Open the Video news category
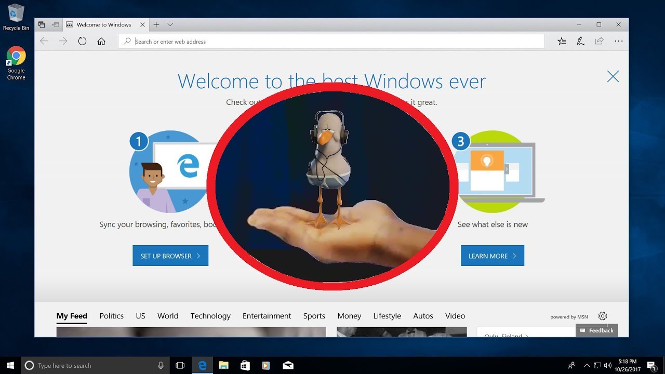The image size is (665, 374). [455, 316]
